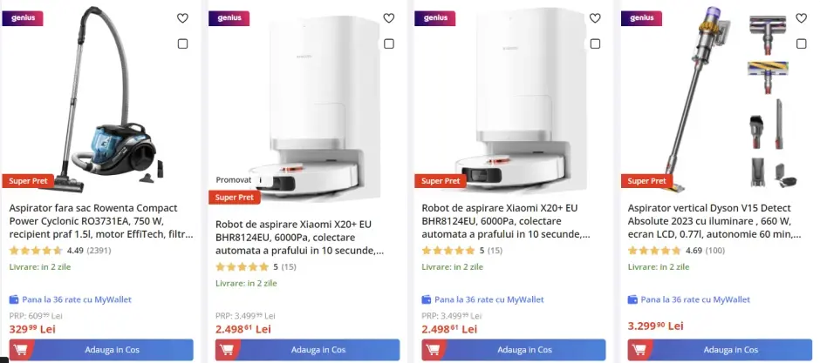Add Rowenta vacuum to cart
This screenshot has width=820, height=363.
point(101,350)
